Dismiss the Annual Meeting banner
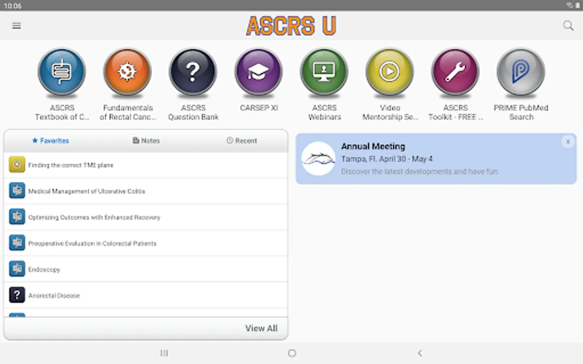Screen dimensions: 583x364 tap(568, 142)
